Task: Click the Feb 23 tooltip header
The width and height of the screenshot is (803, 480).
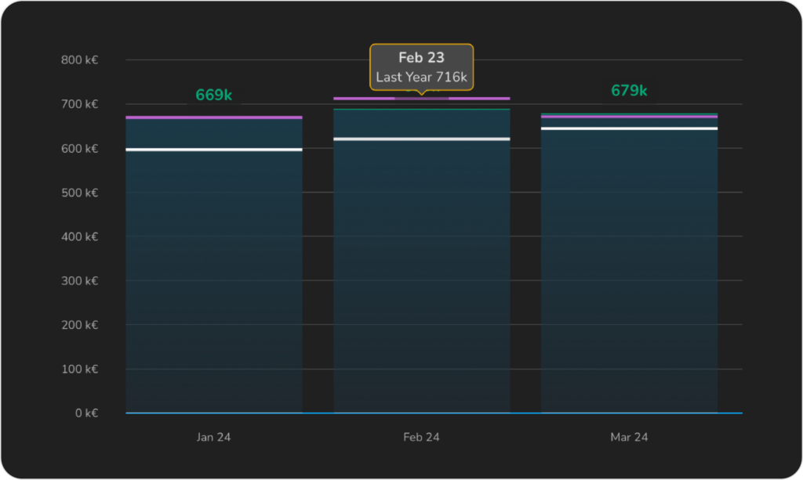Action: click(x=422, y=57)
